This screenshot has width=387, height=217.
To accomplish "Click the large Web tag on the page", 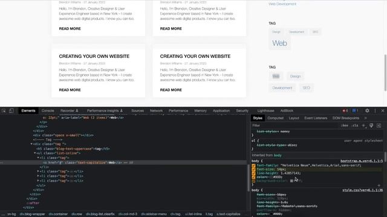I will 279,43.
